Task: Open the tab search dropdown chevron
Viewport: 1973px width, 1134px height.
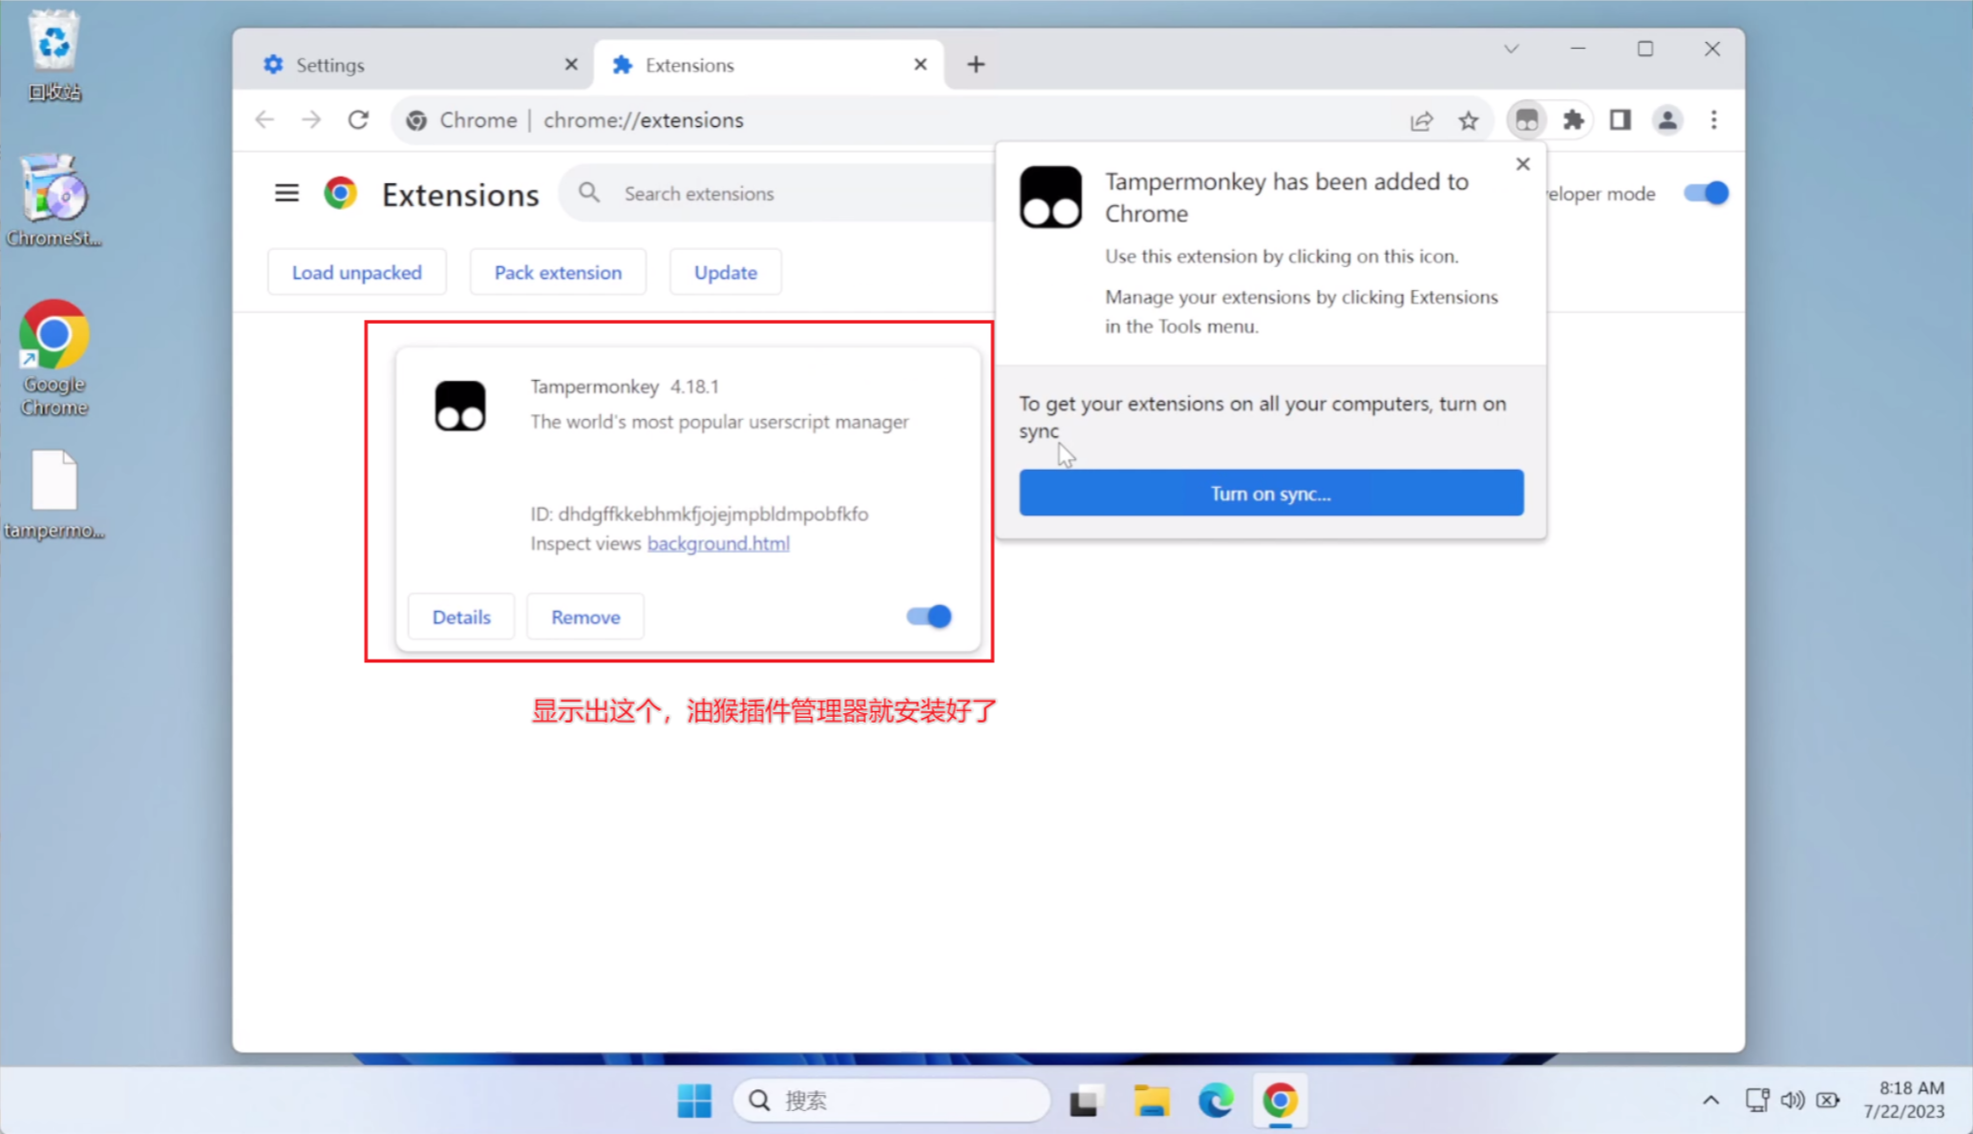Action: coord(1511,49)
